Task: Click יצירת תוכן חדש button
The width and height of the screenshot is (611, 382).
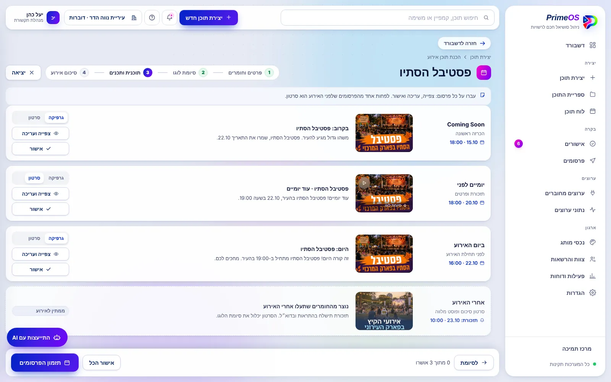Action: point(209,18)
